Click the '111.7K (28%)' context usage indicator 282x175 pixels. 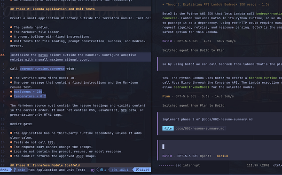[258, 165]
